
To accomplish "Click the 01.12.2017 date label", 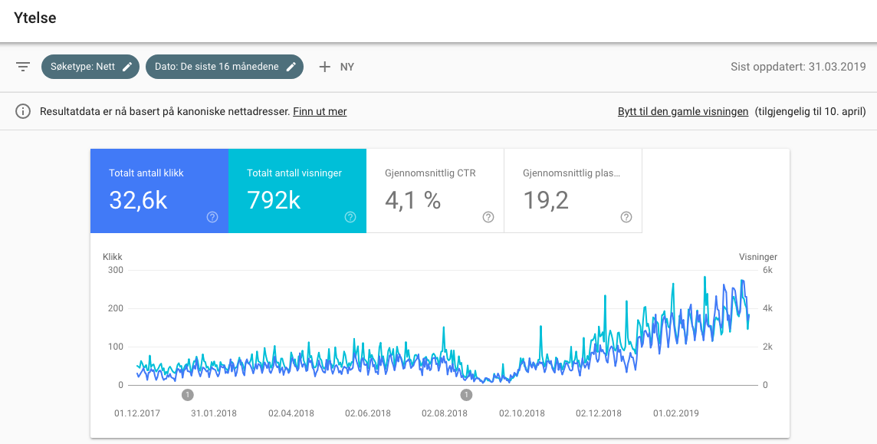I will 137,413.
